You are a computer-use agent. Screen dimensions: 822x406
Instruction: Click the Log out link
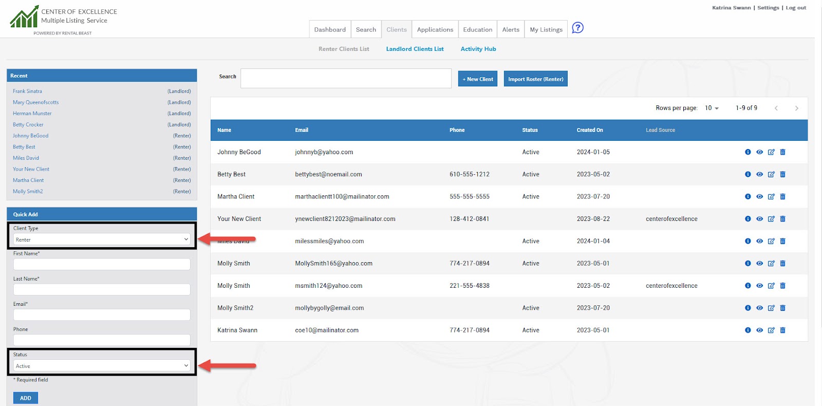pos(796,8)
